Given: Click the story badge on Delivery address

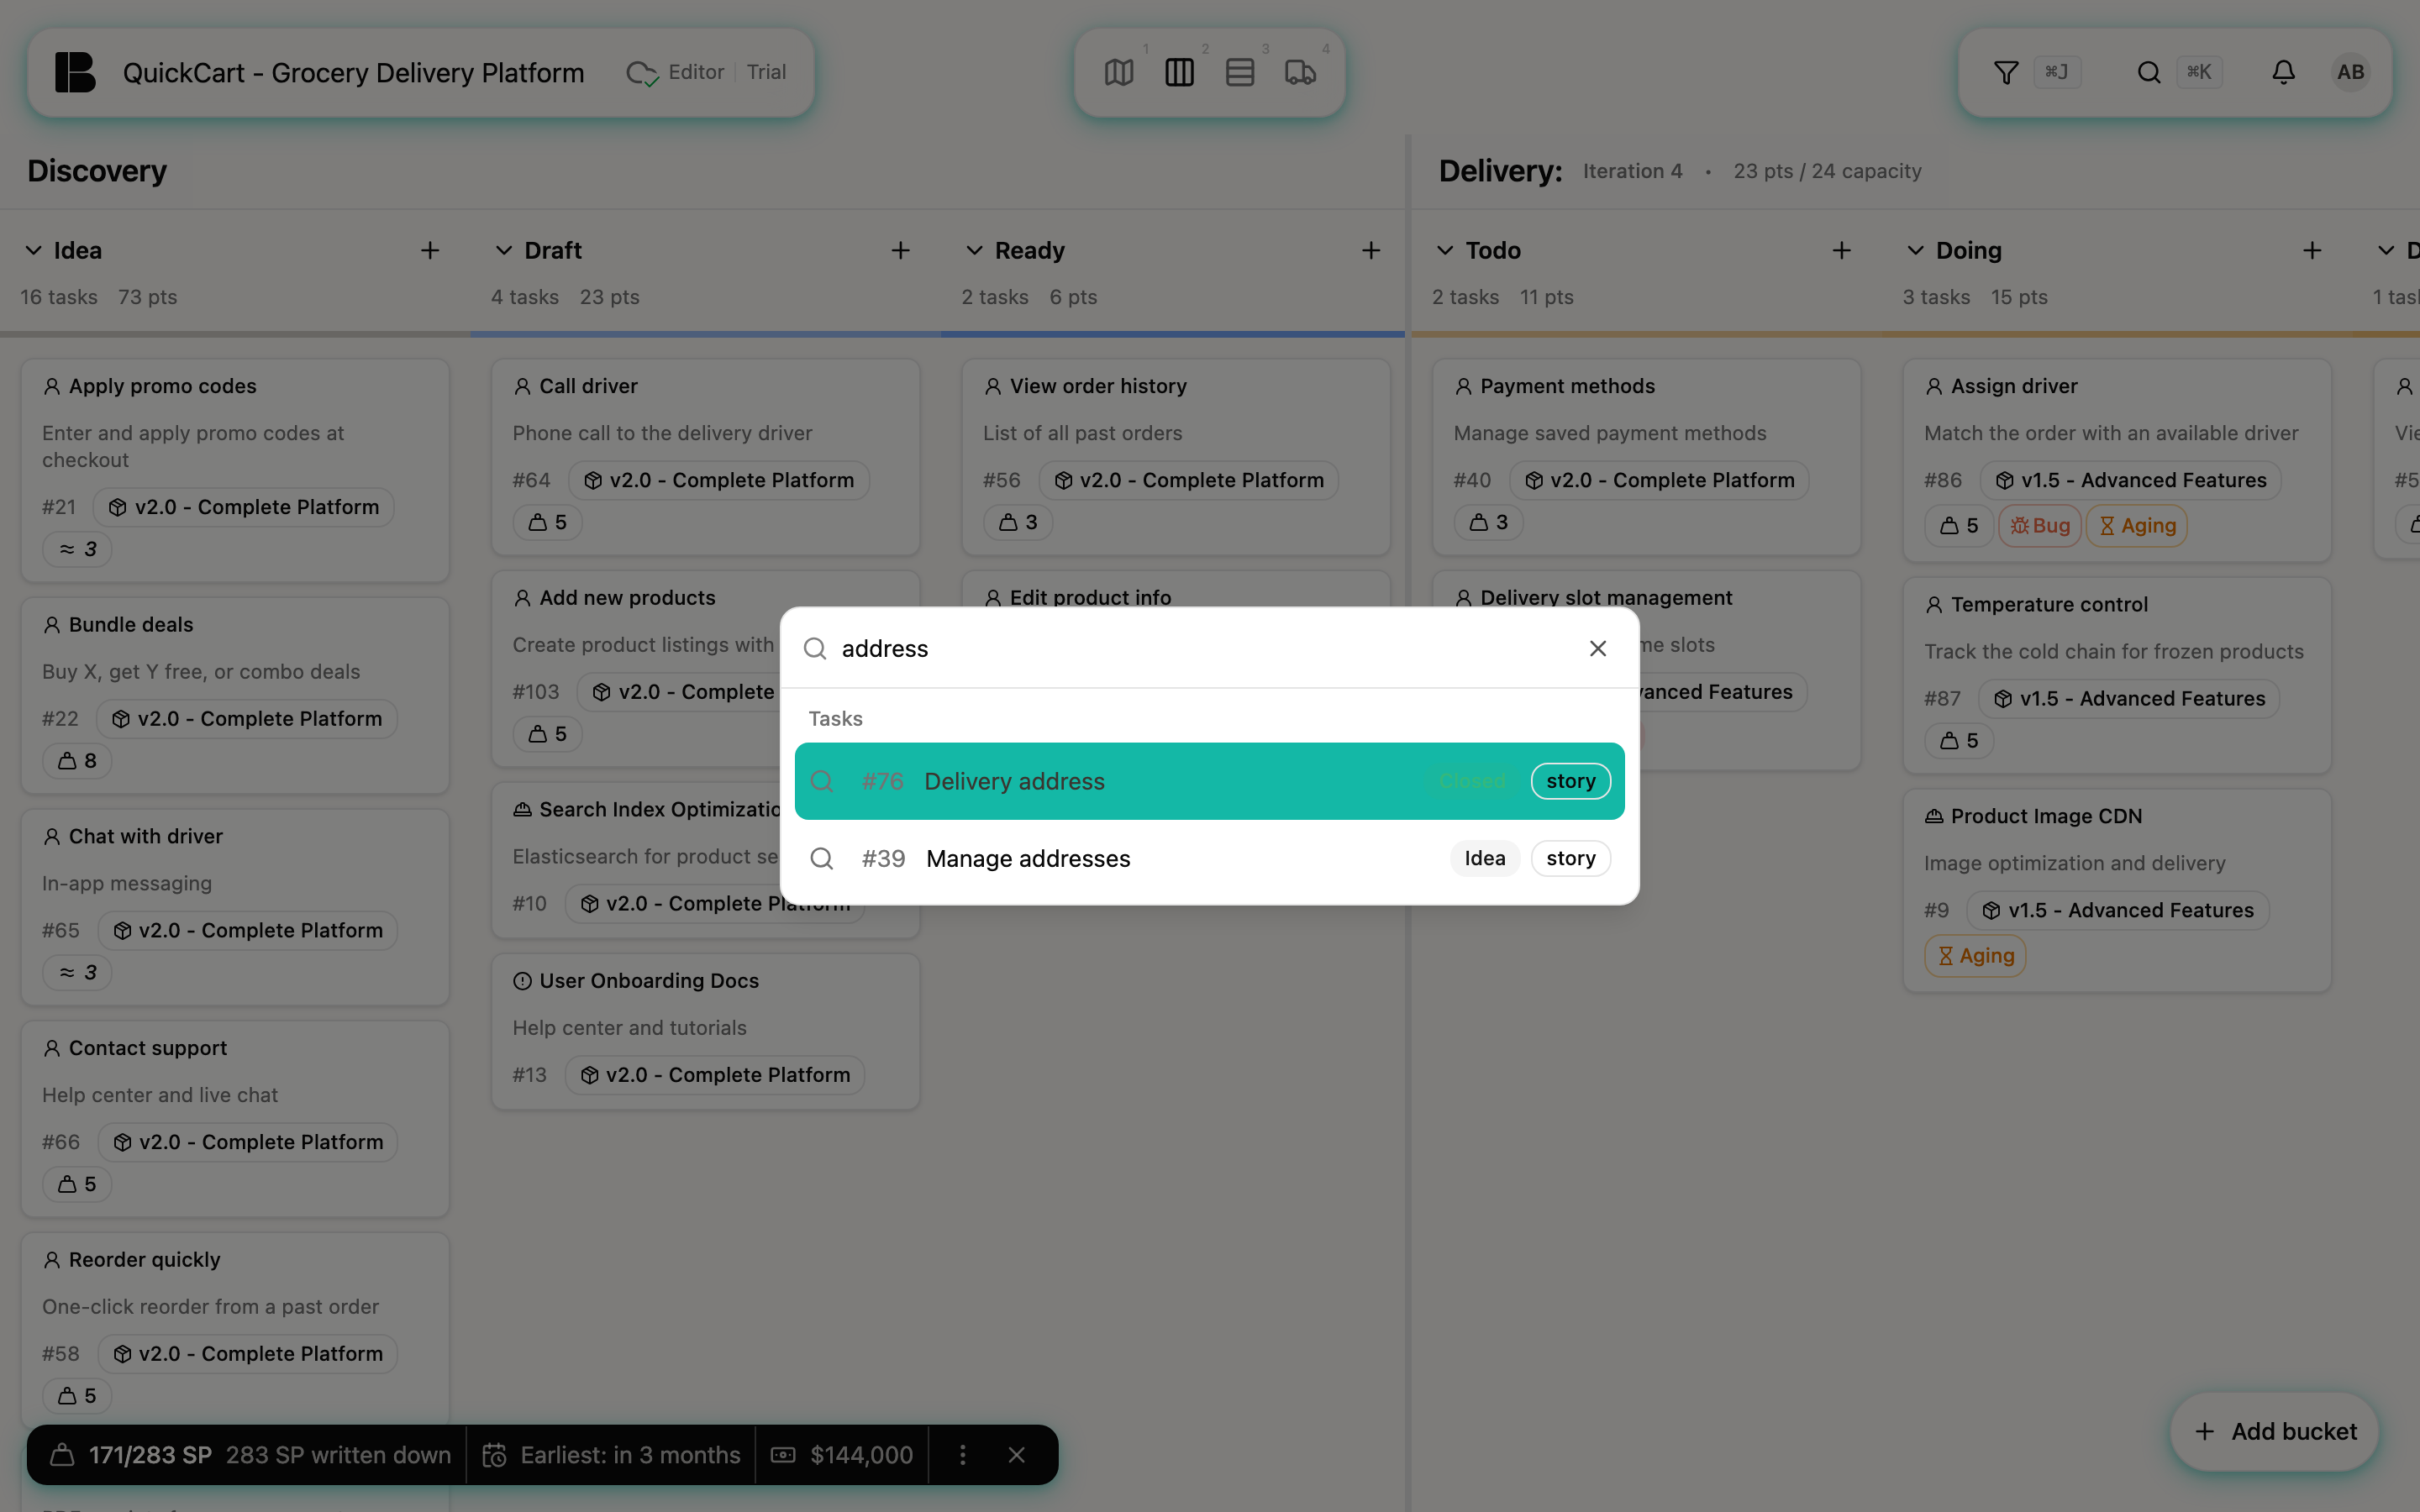Looking at the screenshot, I should tap(1570, 781).
